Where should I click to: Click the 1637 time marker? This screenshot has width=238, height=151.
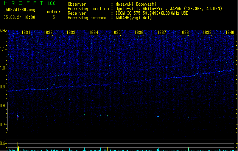coord(162,33)
